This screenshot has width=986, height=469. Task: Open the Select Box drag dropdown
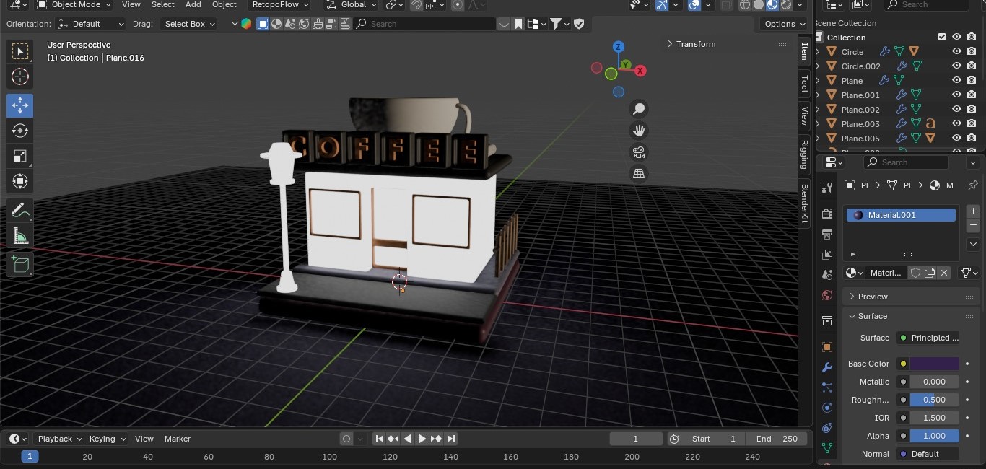(189, 24)
